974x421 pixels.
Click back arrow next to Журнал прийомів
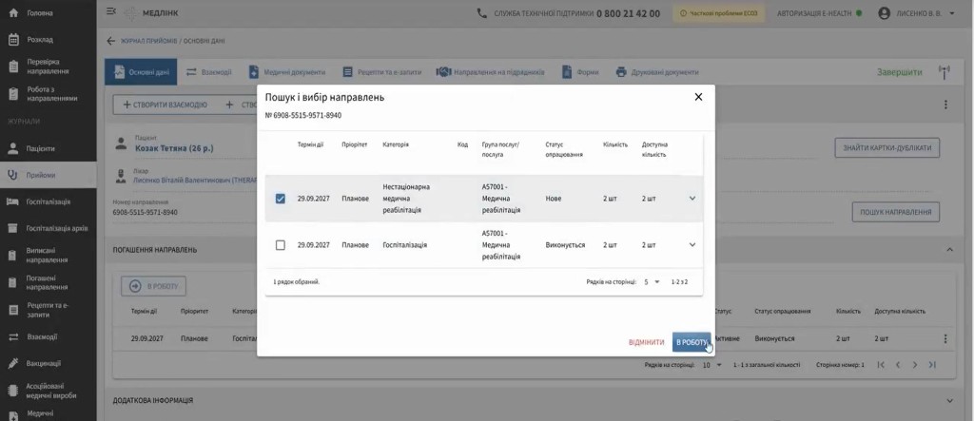click(111, 41)
